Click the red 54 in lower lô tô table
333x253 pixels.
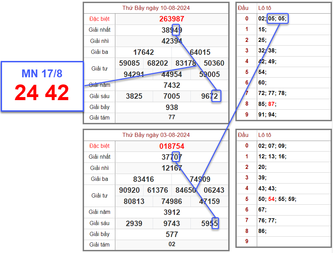271,199
